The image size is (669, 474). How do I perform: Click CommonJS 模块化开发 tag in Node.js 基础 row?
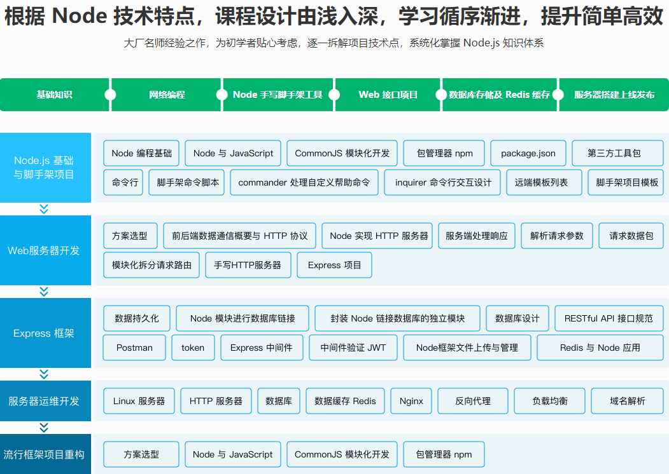coord(342,153)
